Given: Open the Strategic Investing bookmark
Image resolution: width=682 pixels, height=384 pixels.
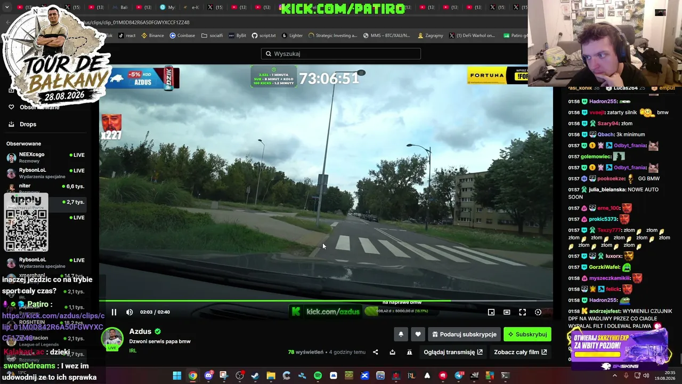Looking at the screenshot, I should point(333,36).
